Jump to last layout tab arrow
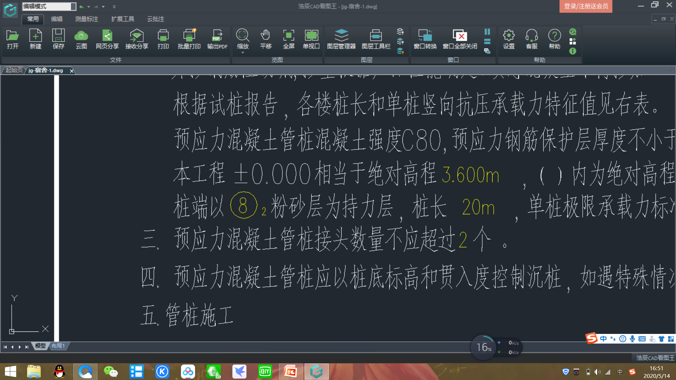 click(27, 347)
